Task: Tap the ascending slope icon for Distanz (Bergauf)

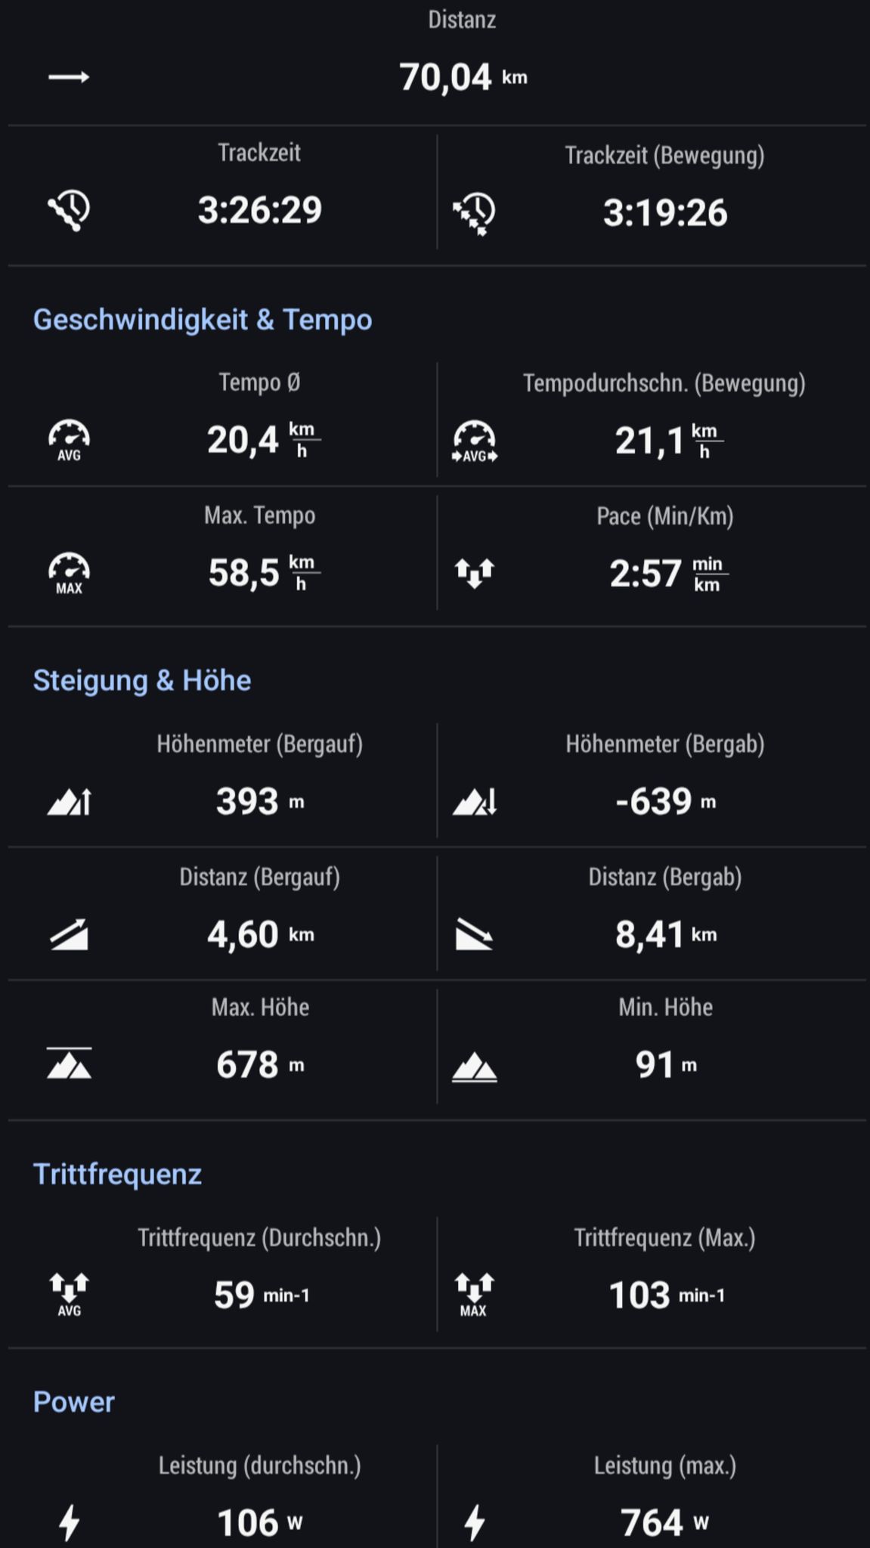Action: click(69, 935)
